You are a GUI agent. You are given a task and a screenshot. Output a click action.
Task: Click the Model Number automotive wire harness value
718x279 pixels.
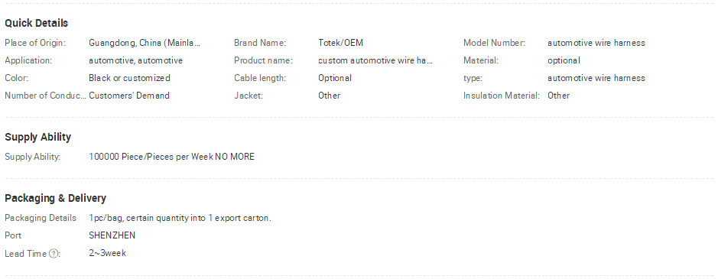pos(596,43)
